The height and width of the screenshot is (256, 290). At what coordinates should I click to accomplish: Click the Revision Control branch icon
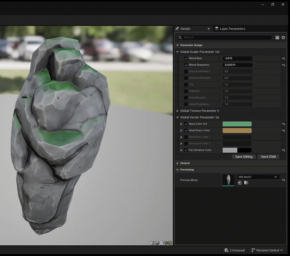[253, 250]
